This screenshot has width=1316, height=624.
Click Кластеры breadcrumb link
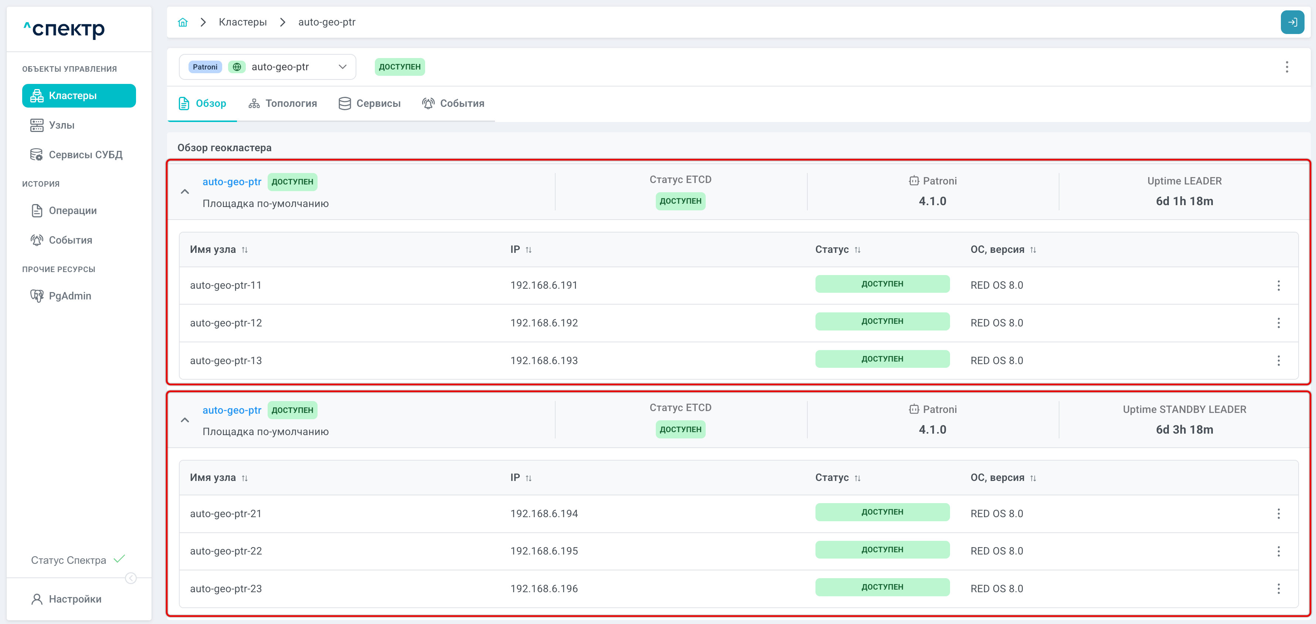[242, 22]
